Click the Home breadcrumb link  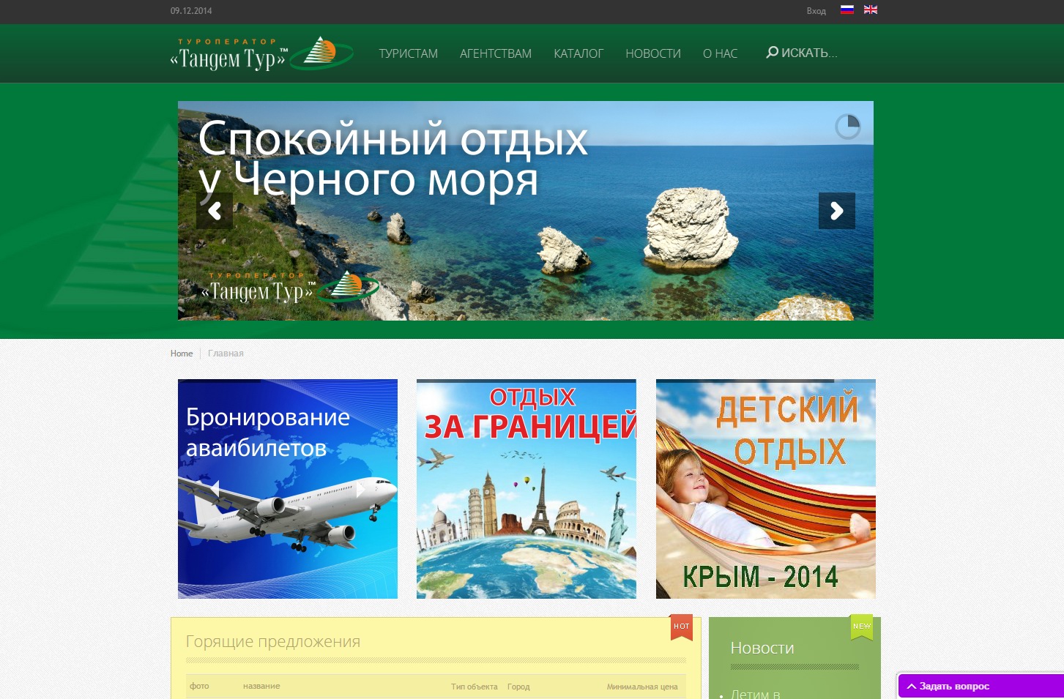tap(182, 354)
